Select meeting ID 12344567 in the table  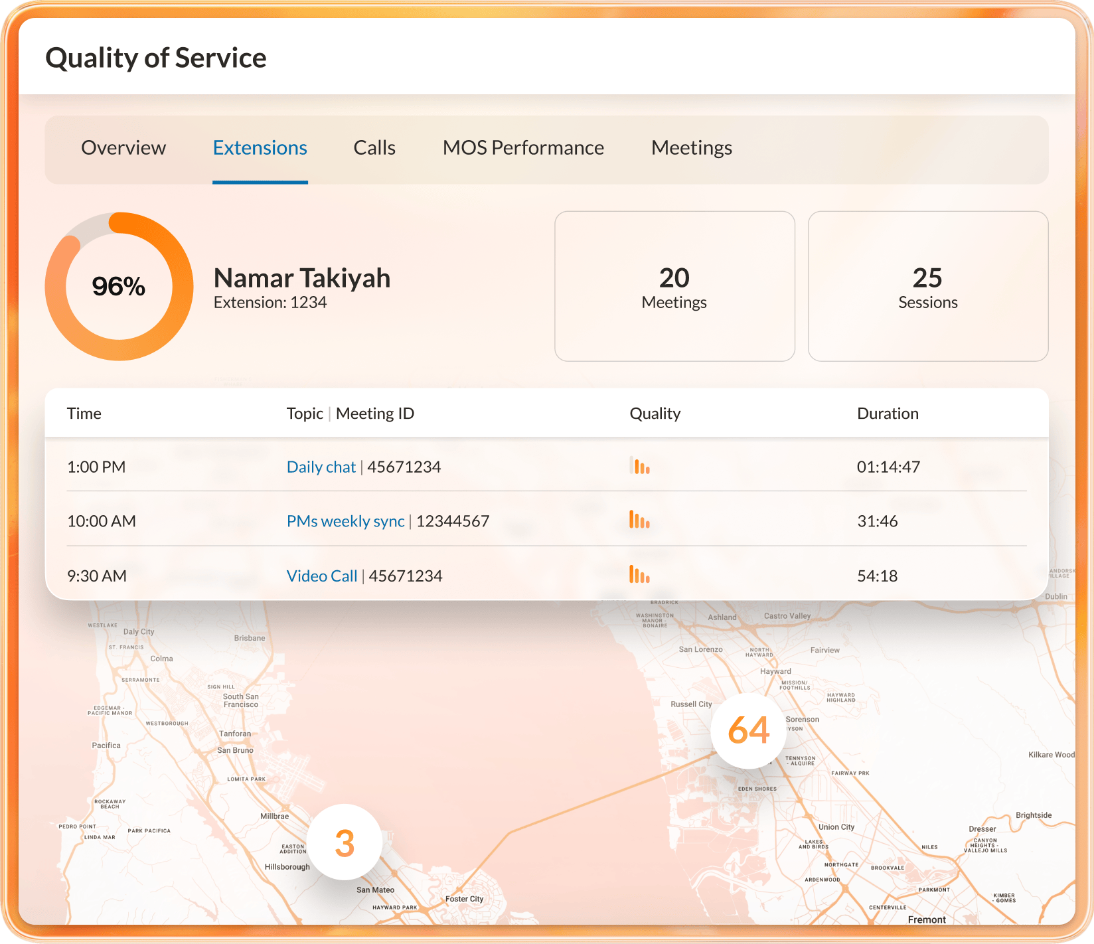(453, 521)
